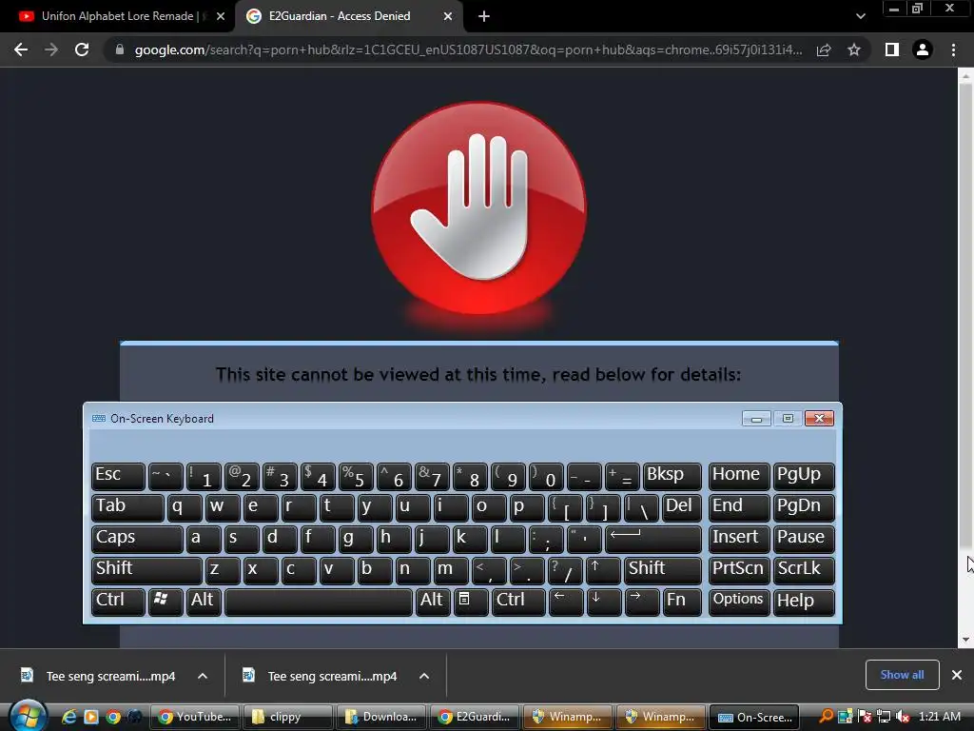The image size is (974, 731).
Task: Click the down arrow key on keyboard
Action: coord(603,602)
